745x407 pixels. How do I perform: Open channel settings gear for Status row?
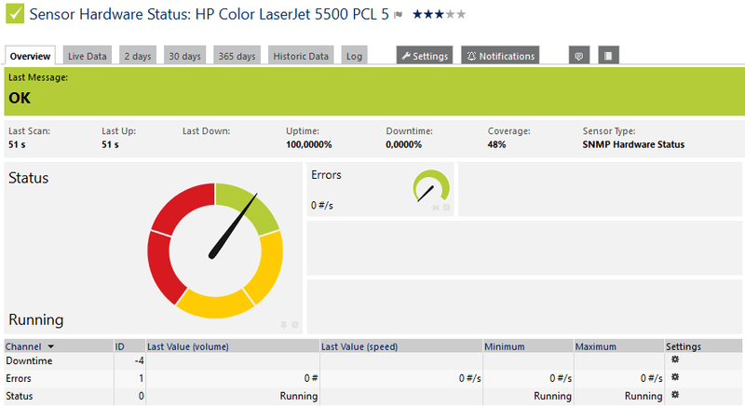click(674, 395)
